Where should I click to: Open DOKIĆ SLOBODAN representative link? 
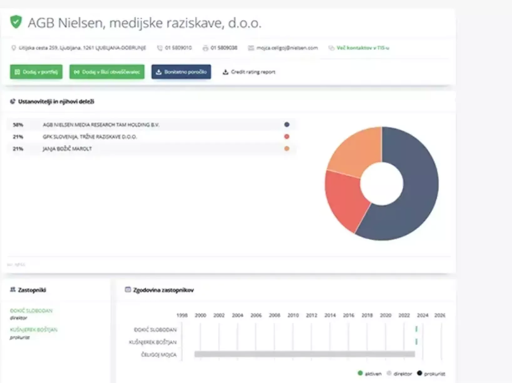31,311
